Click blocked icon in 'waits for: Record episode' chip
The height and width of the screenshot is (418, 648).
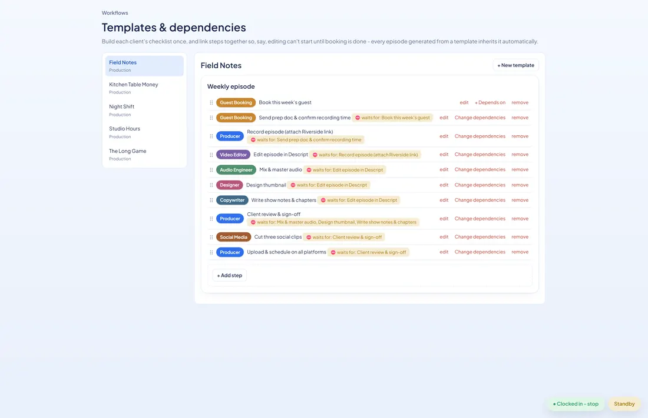(315, 155)
